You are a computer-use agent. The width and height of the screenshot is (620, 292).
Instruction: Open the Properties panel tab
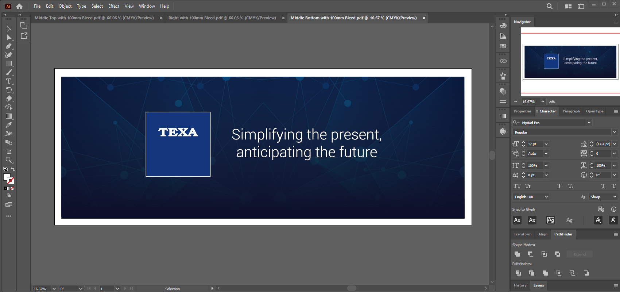pos(522,111)
